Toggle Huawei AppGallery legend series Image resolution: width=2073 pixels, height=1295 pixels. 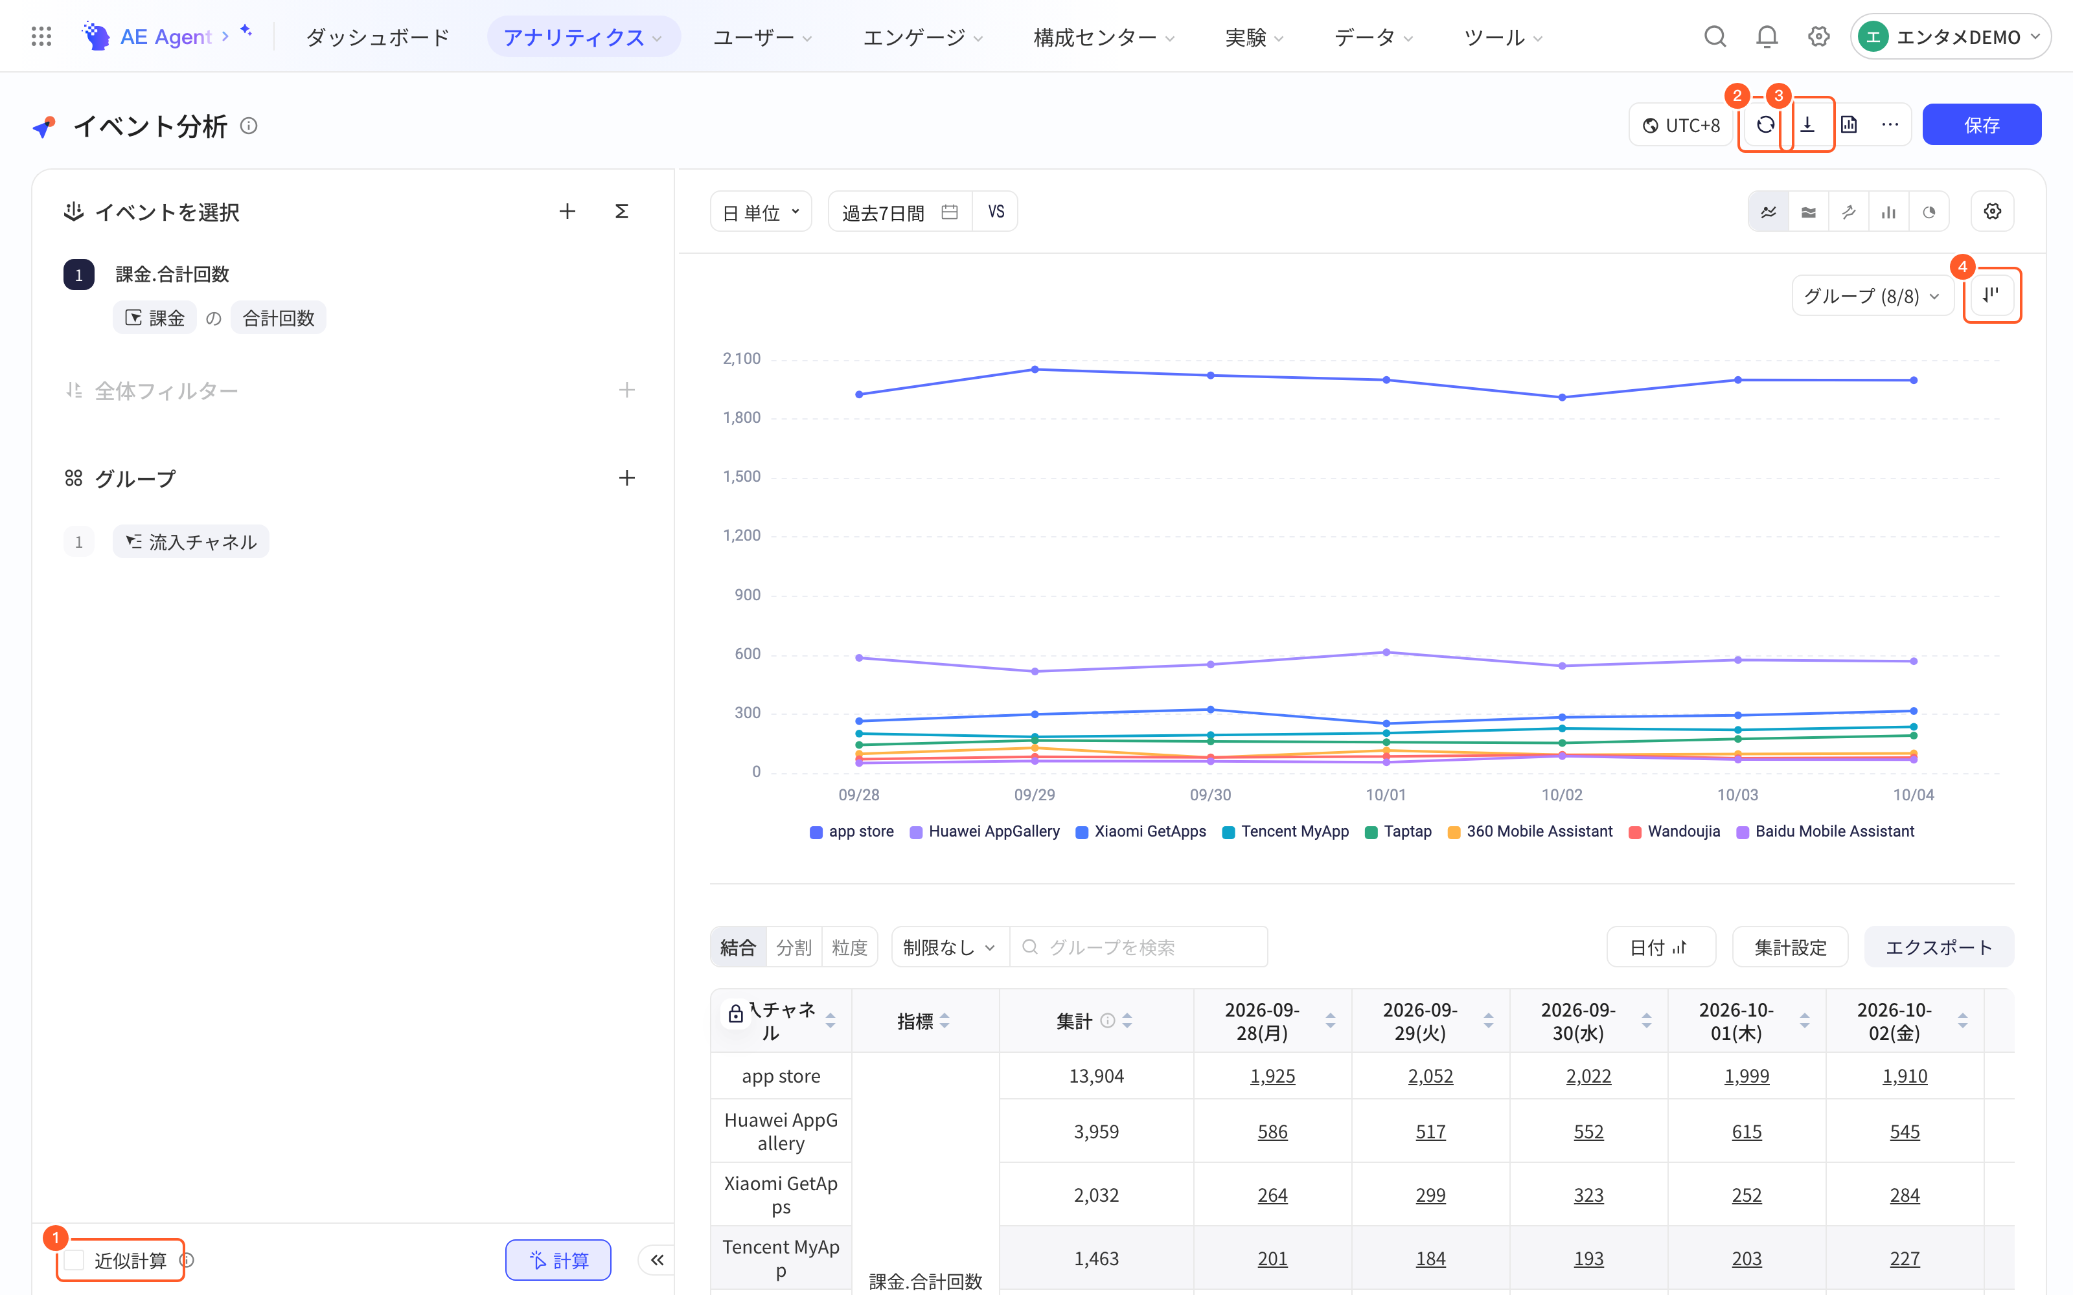tap(984, 831)
